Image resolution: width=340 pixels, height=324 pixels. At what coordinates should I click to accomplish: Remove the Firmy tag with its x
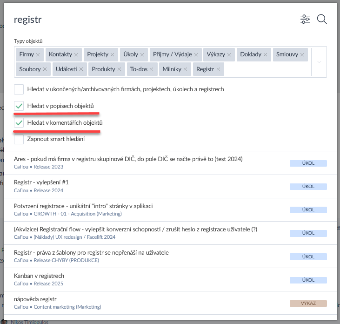click(38, 55)
